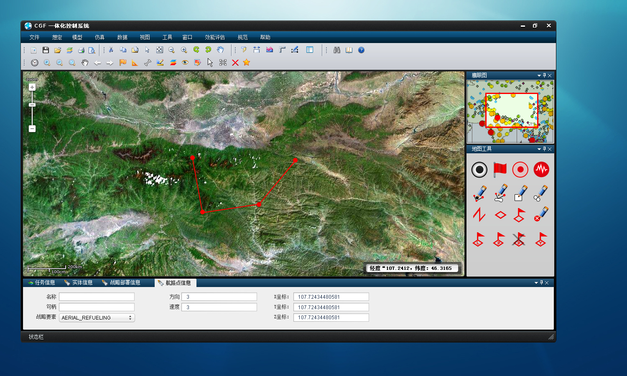The image size is (627, 376).
Task: Open the 鹰眼图 panel dropdown arrow
Action: coord(539,76)
